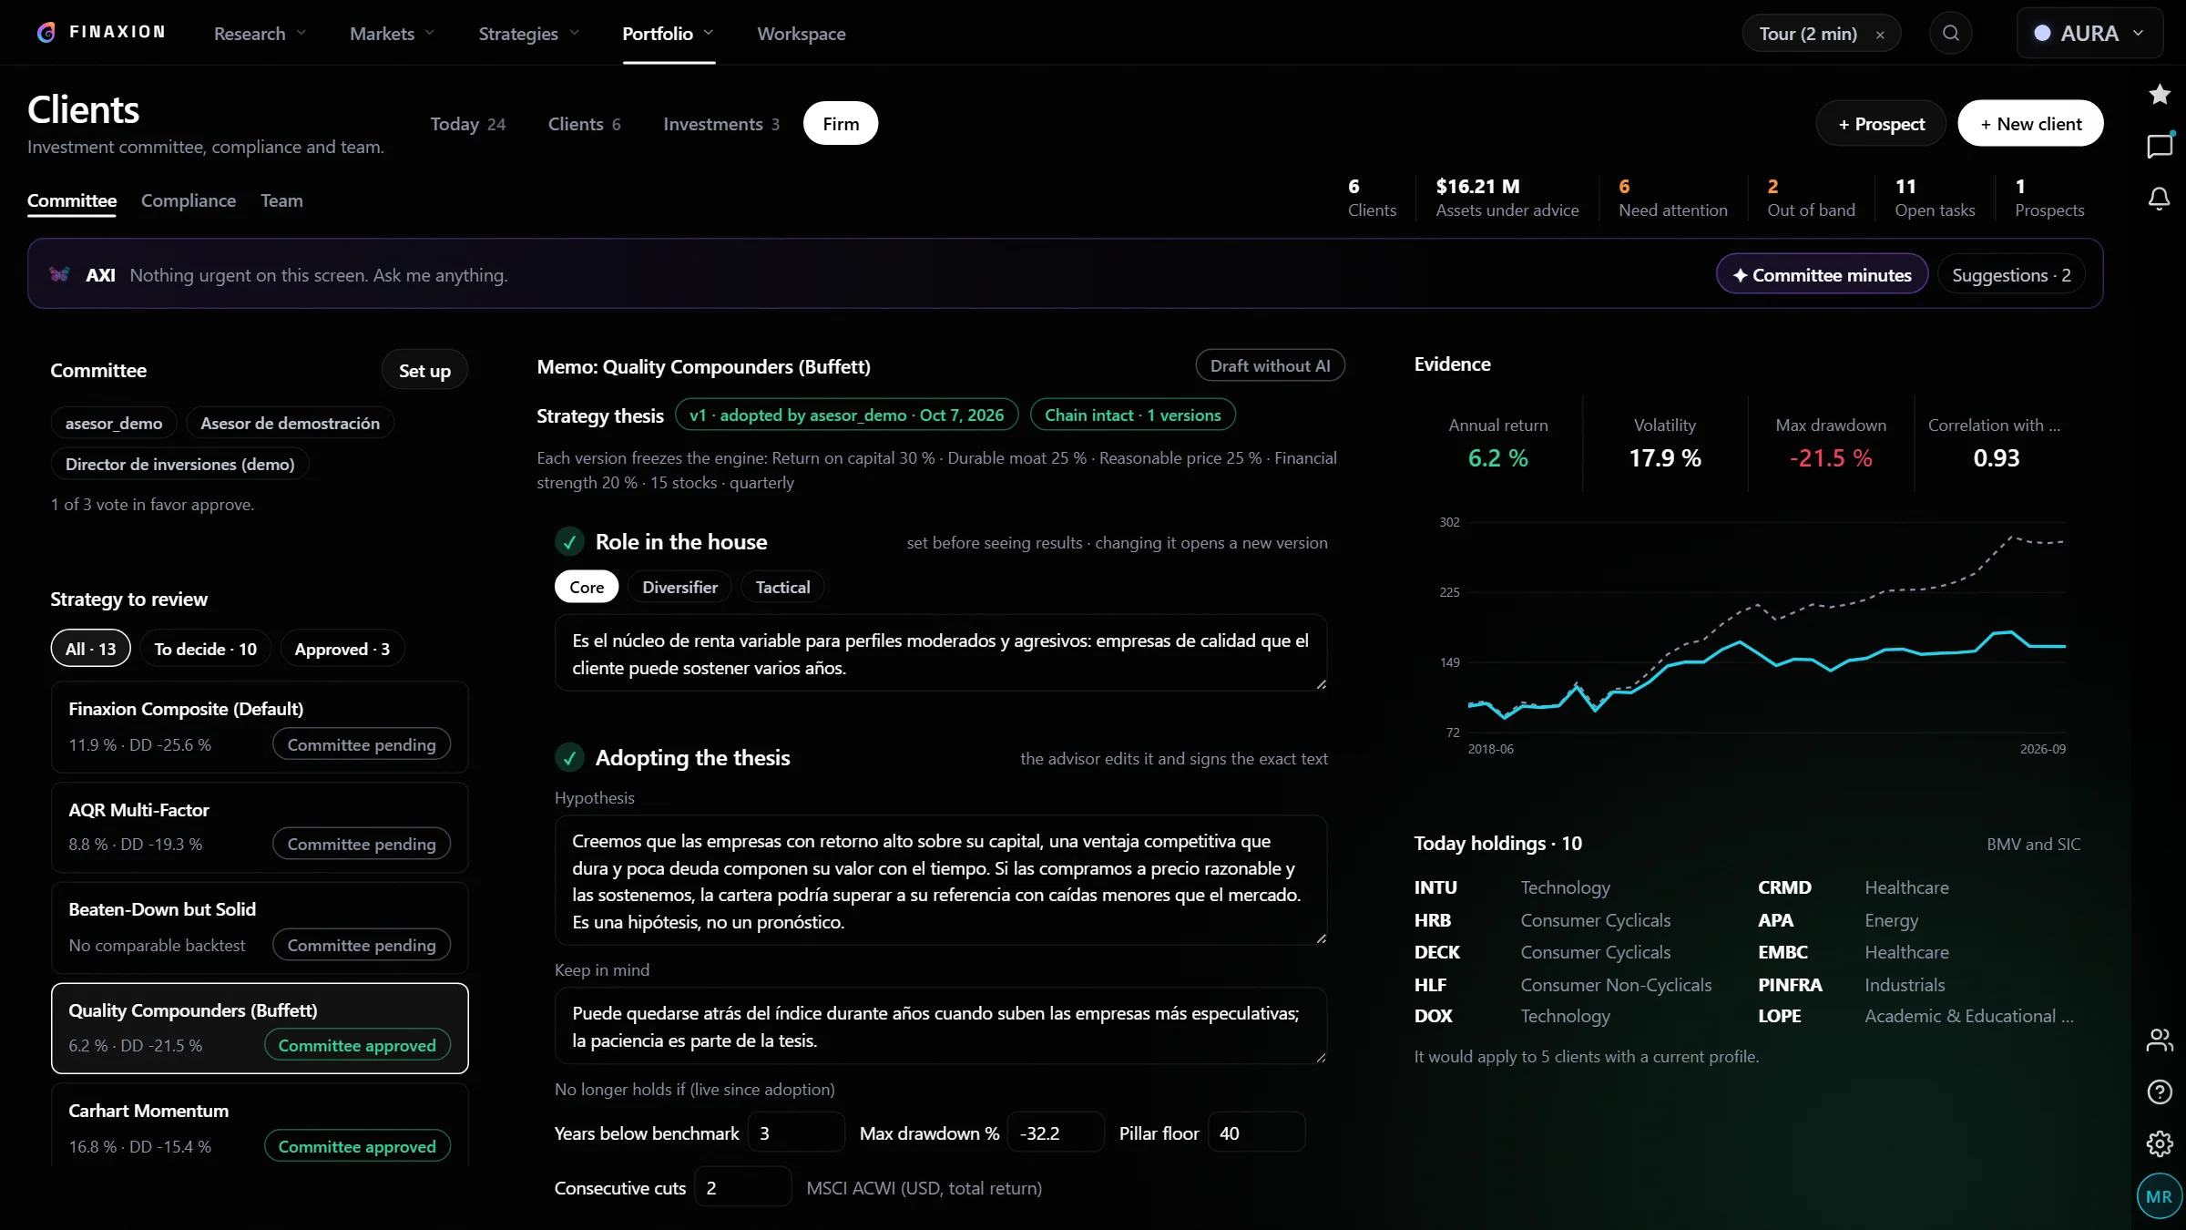Expand the Markets menu dropdown
This screenshot has height=1230, width=2186.
tap(393, 34)
